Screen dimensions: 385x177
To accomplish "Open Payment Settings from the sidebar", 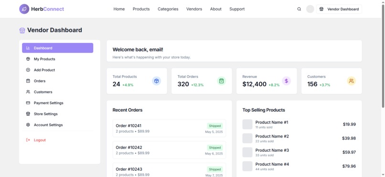I will coord(57,103).
